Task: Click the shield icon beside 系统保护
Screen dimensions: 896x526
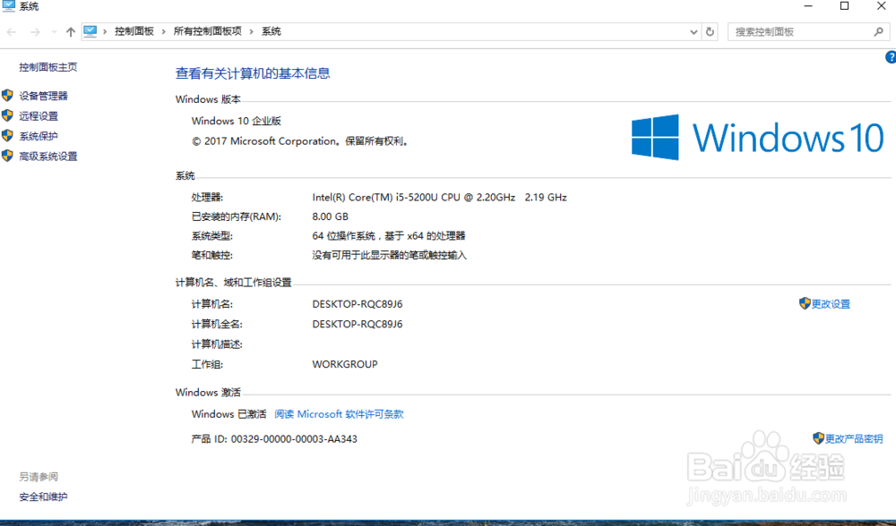Action: tap(7, 135)
